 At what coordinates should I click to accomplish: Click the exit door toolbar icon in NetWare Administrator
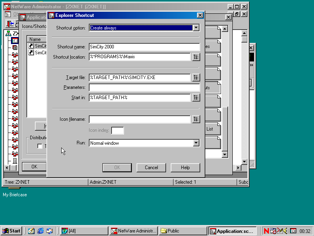(10, 24)
